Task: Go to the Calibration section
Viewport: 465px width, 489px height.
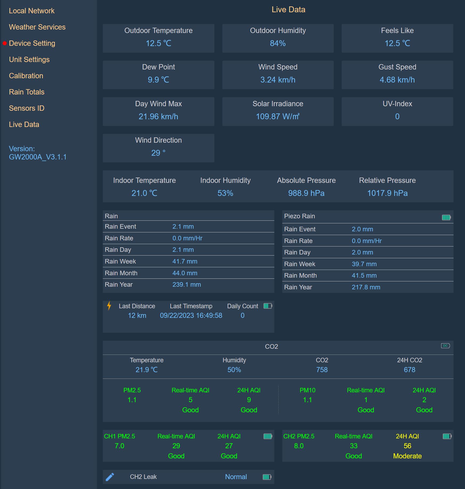Action: [x=26, y=76]
